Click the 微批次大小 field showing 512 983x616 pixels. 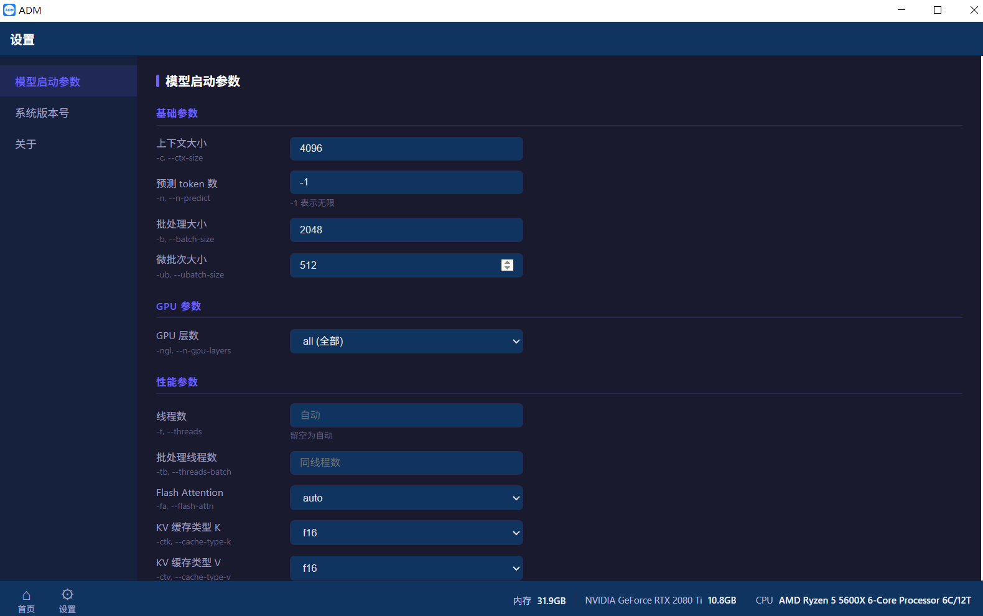coord(406,265)
